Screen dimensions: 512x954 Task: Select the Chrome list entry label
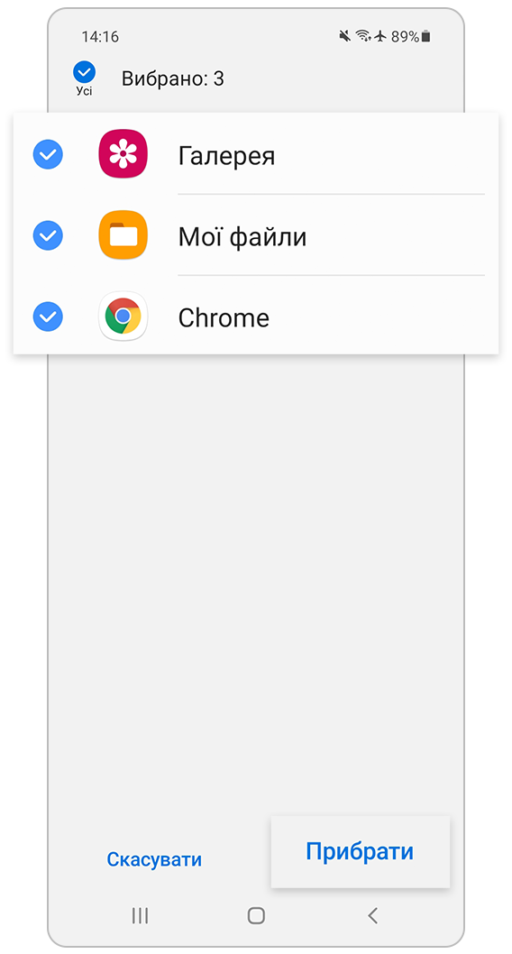coord(224,317)
